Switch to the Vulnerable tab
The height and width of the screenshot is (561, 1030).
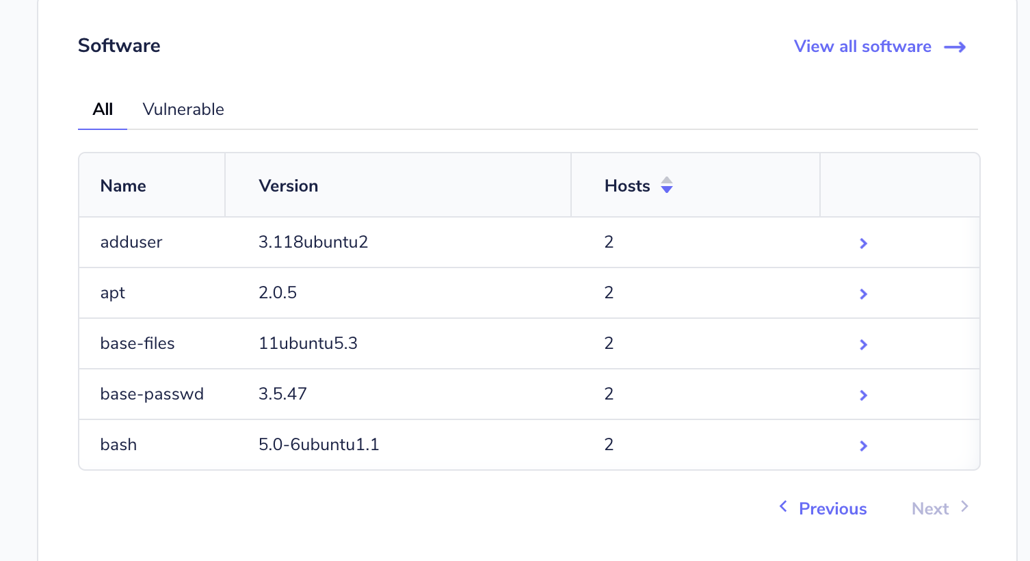tap(183, 109)
